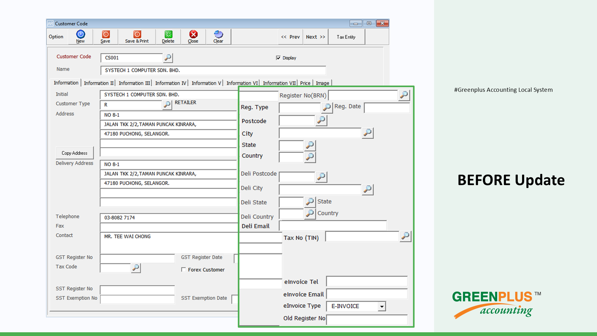This screenshot has width=597, height=336.
Task: Switch to the Information II tab
Action: pyautogui.click(x=99, y=83)
